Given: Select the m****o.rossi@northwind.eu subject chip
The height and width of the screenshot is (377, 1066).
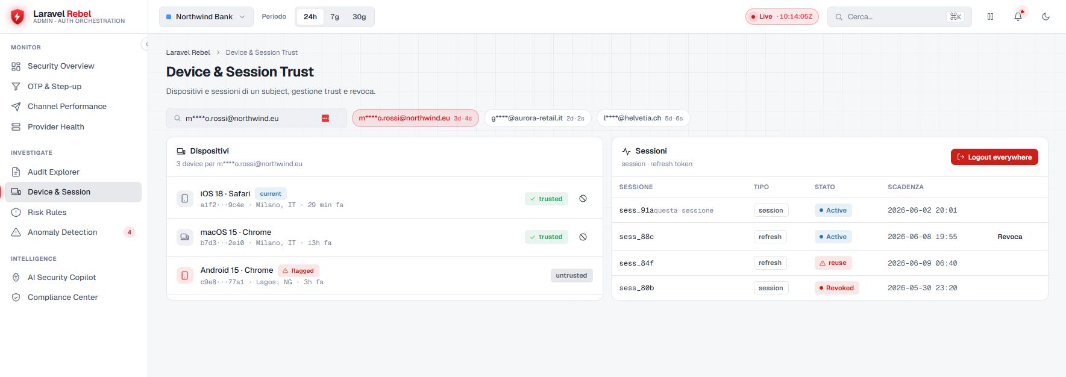Looking at the screenshot, I should click(415, 119).
